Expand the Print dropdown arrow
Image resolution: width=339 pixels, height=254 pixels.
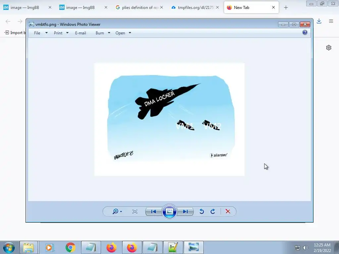pos(67,33)
